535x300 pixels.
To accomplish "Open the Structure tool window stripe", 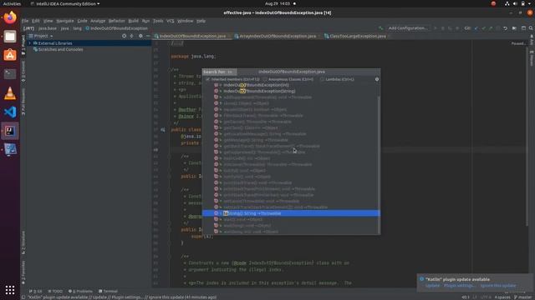I will pyautogui.click(x=23, y=242).
